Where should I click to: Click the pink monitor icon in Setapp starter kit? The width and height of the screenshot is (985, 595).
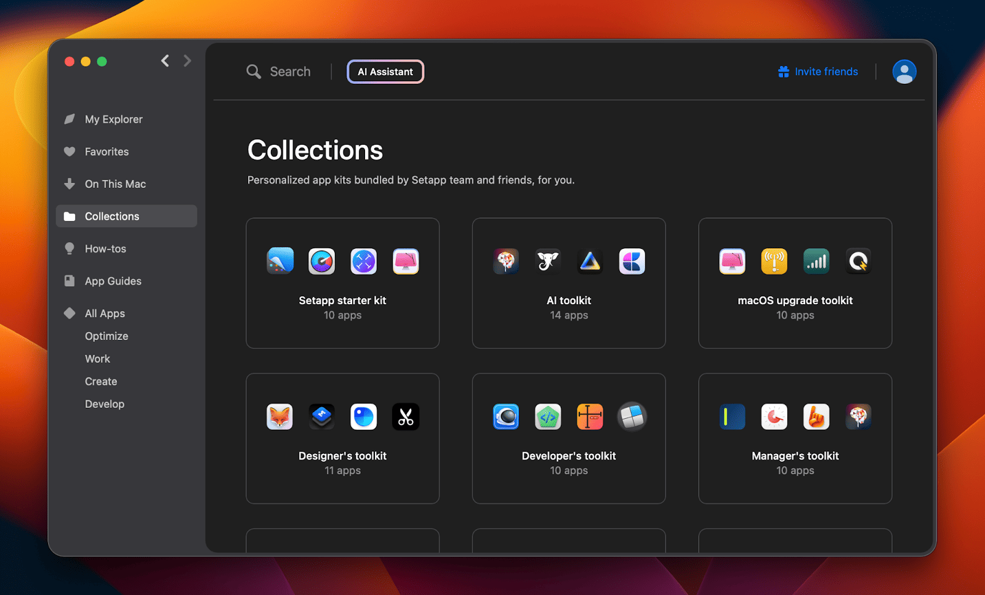coord(406,261)
